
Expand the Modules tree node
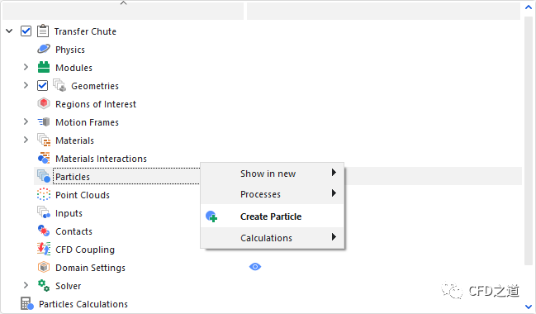pos(26,67)
